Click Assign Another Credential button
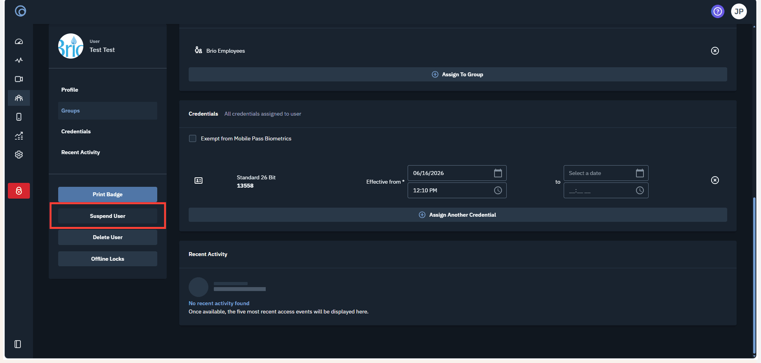This screenshot has height=363, width=761. click(x=458, y=215)
